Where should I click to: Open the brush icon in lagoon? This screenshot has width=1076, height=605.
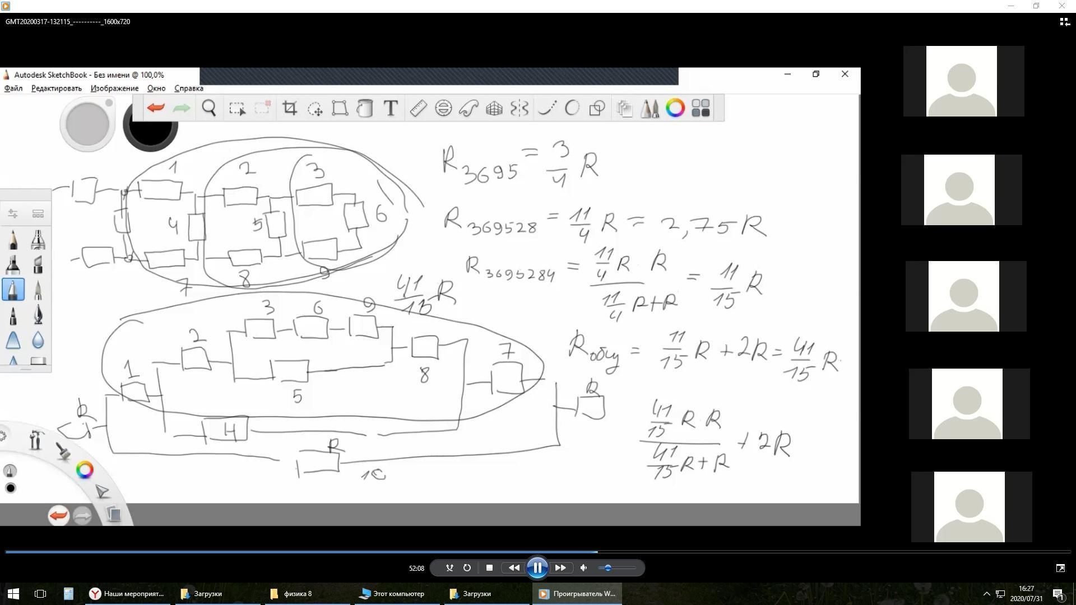[x=63, y=451]
